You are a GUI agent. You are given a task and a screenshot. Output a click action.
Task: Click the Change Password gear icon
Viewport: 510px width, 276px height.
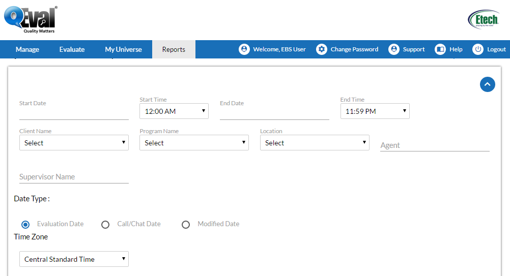(321, 49)
